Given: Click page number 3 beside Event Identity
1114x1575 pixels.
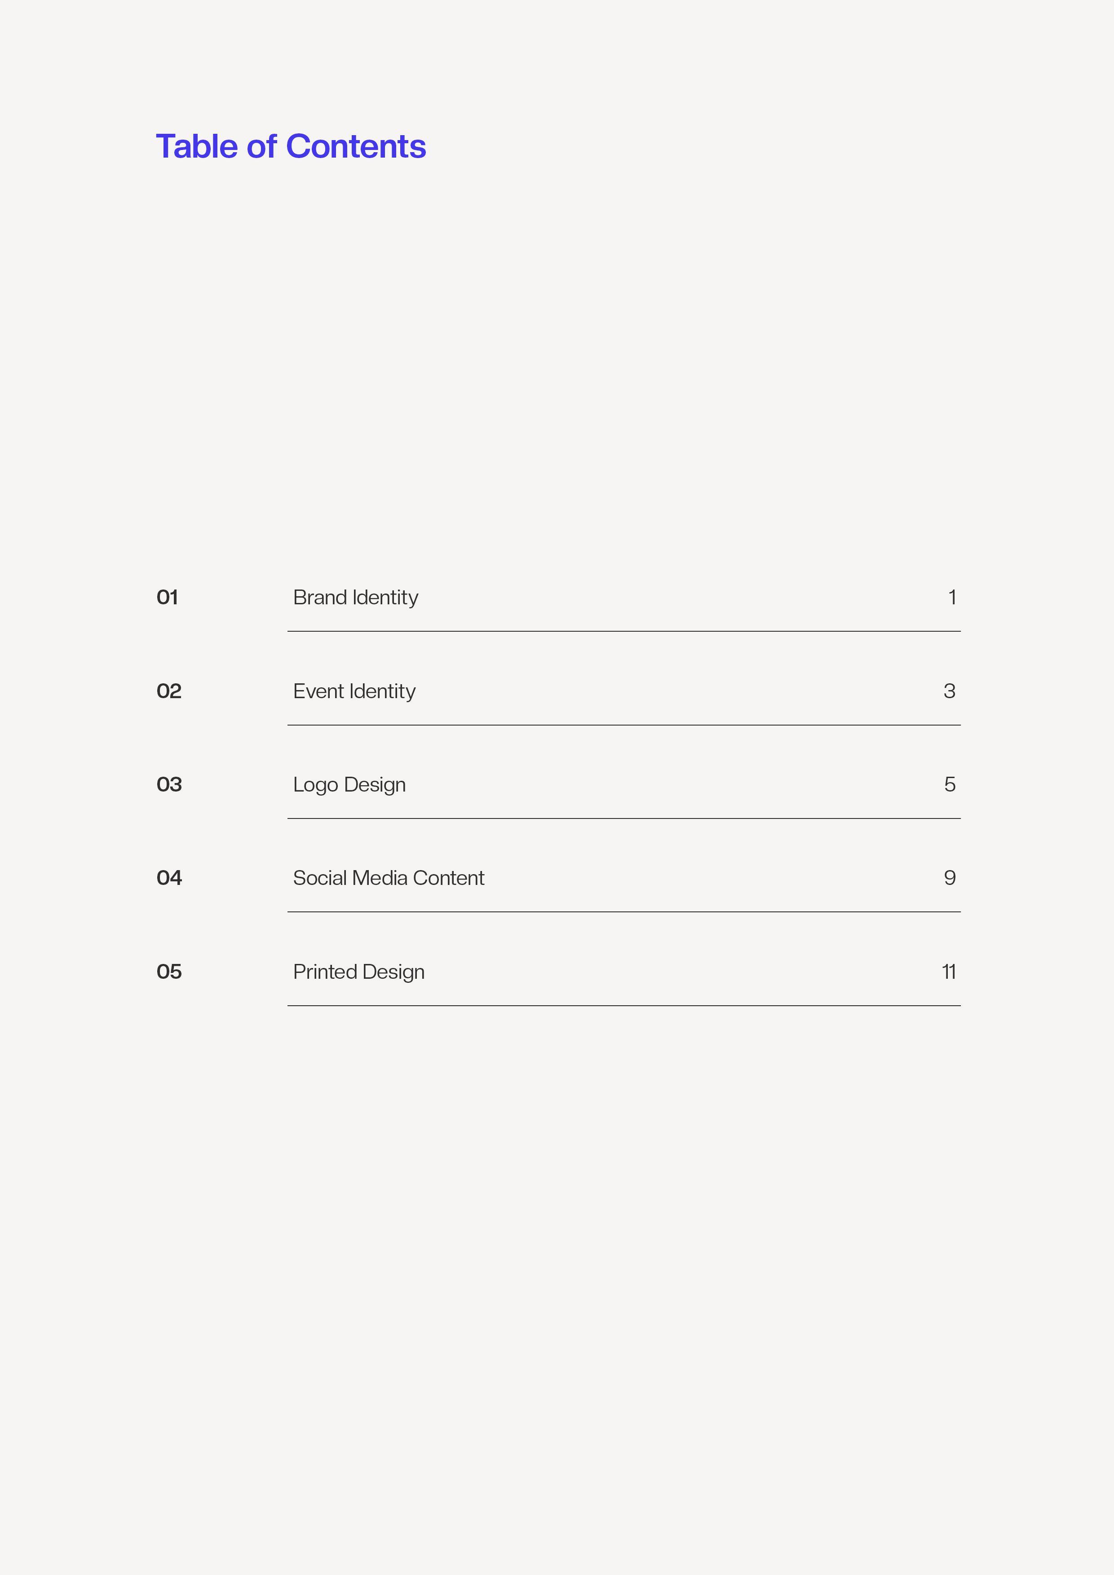Looking at the screenshot, I should click(949, 691).
